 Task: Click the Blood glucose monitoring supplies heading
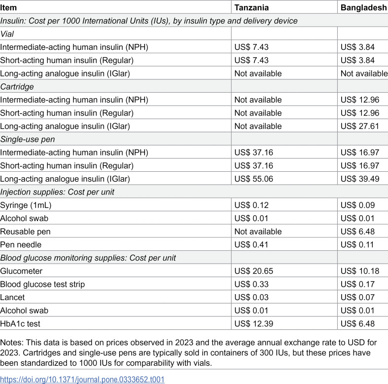coord(88,258)
